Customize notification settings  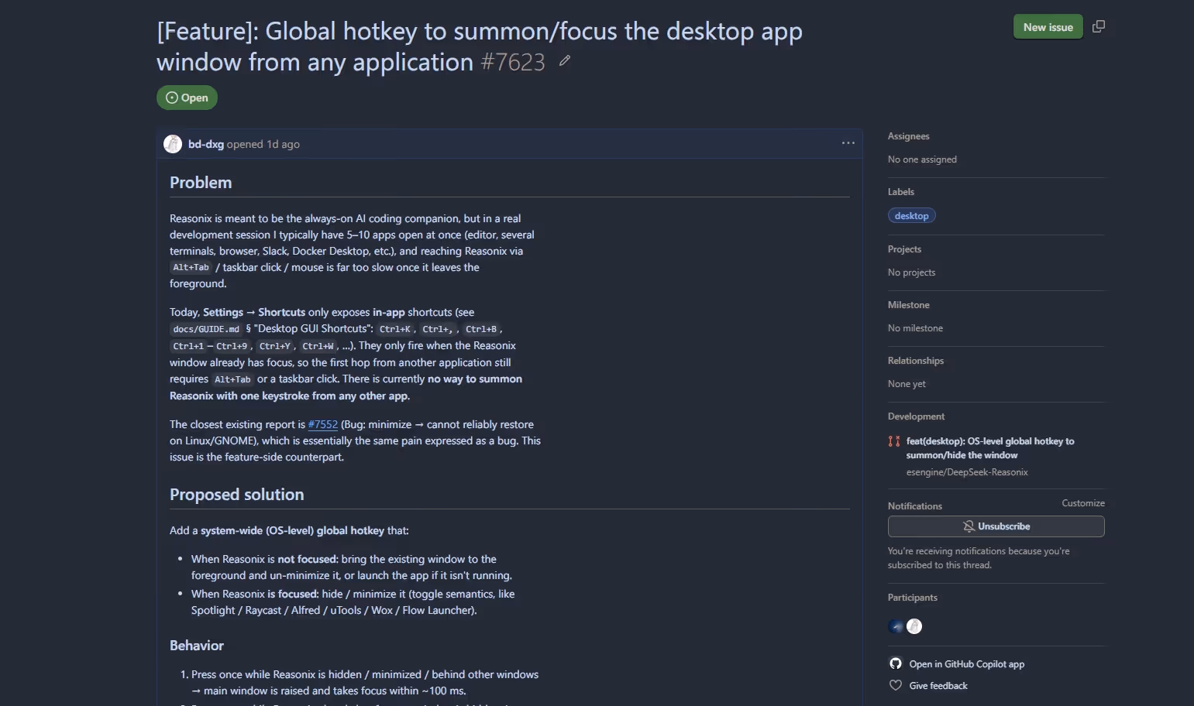tap(1083, 503)
